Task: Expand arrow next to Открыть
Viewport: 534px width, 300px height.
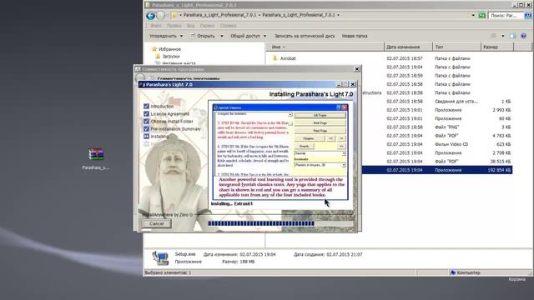Action: (x=222, y=36)
